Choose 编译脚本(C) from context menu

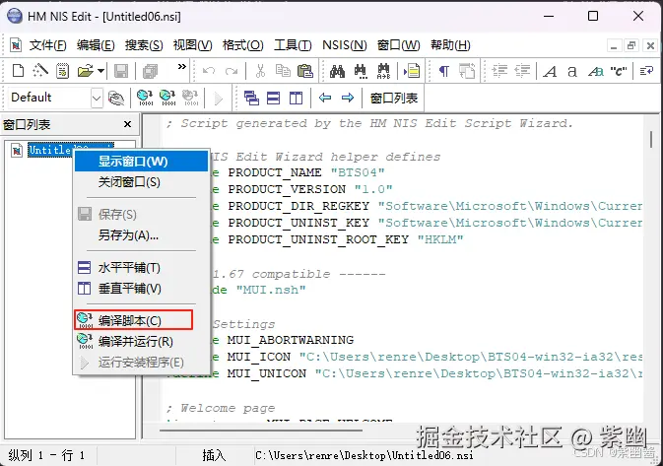[x=141, y=320]
